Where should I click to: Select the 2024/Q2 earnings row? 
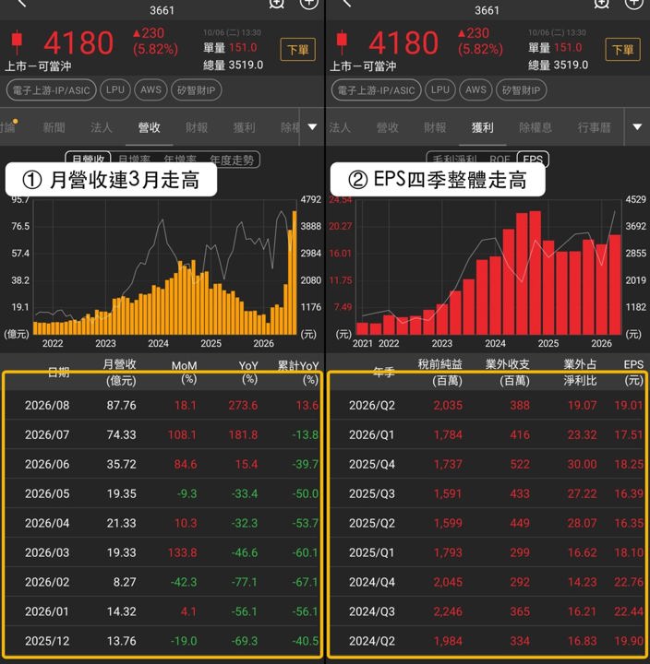pos(487,641)
